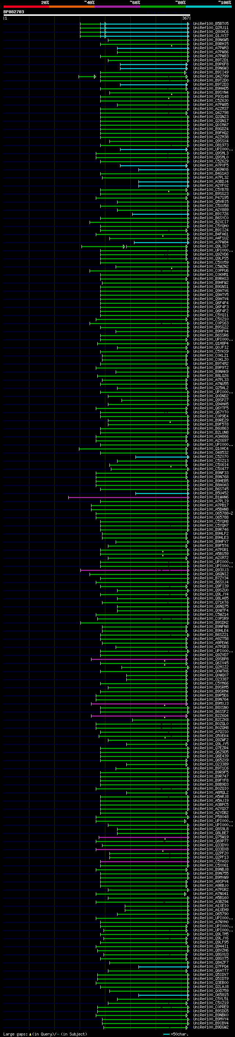Click the UniRef100_Q944I1 label
Viewport: 235px width, 1037px height.
coord(211,946)
